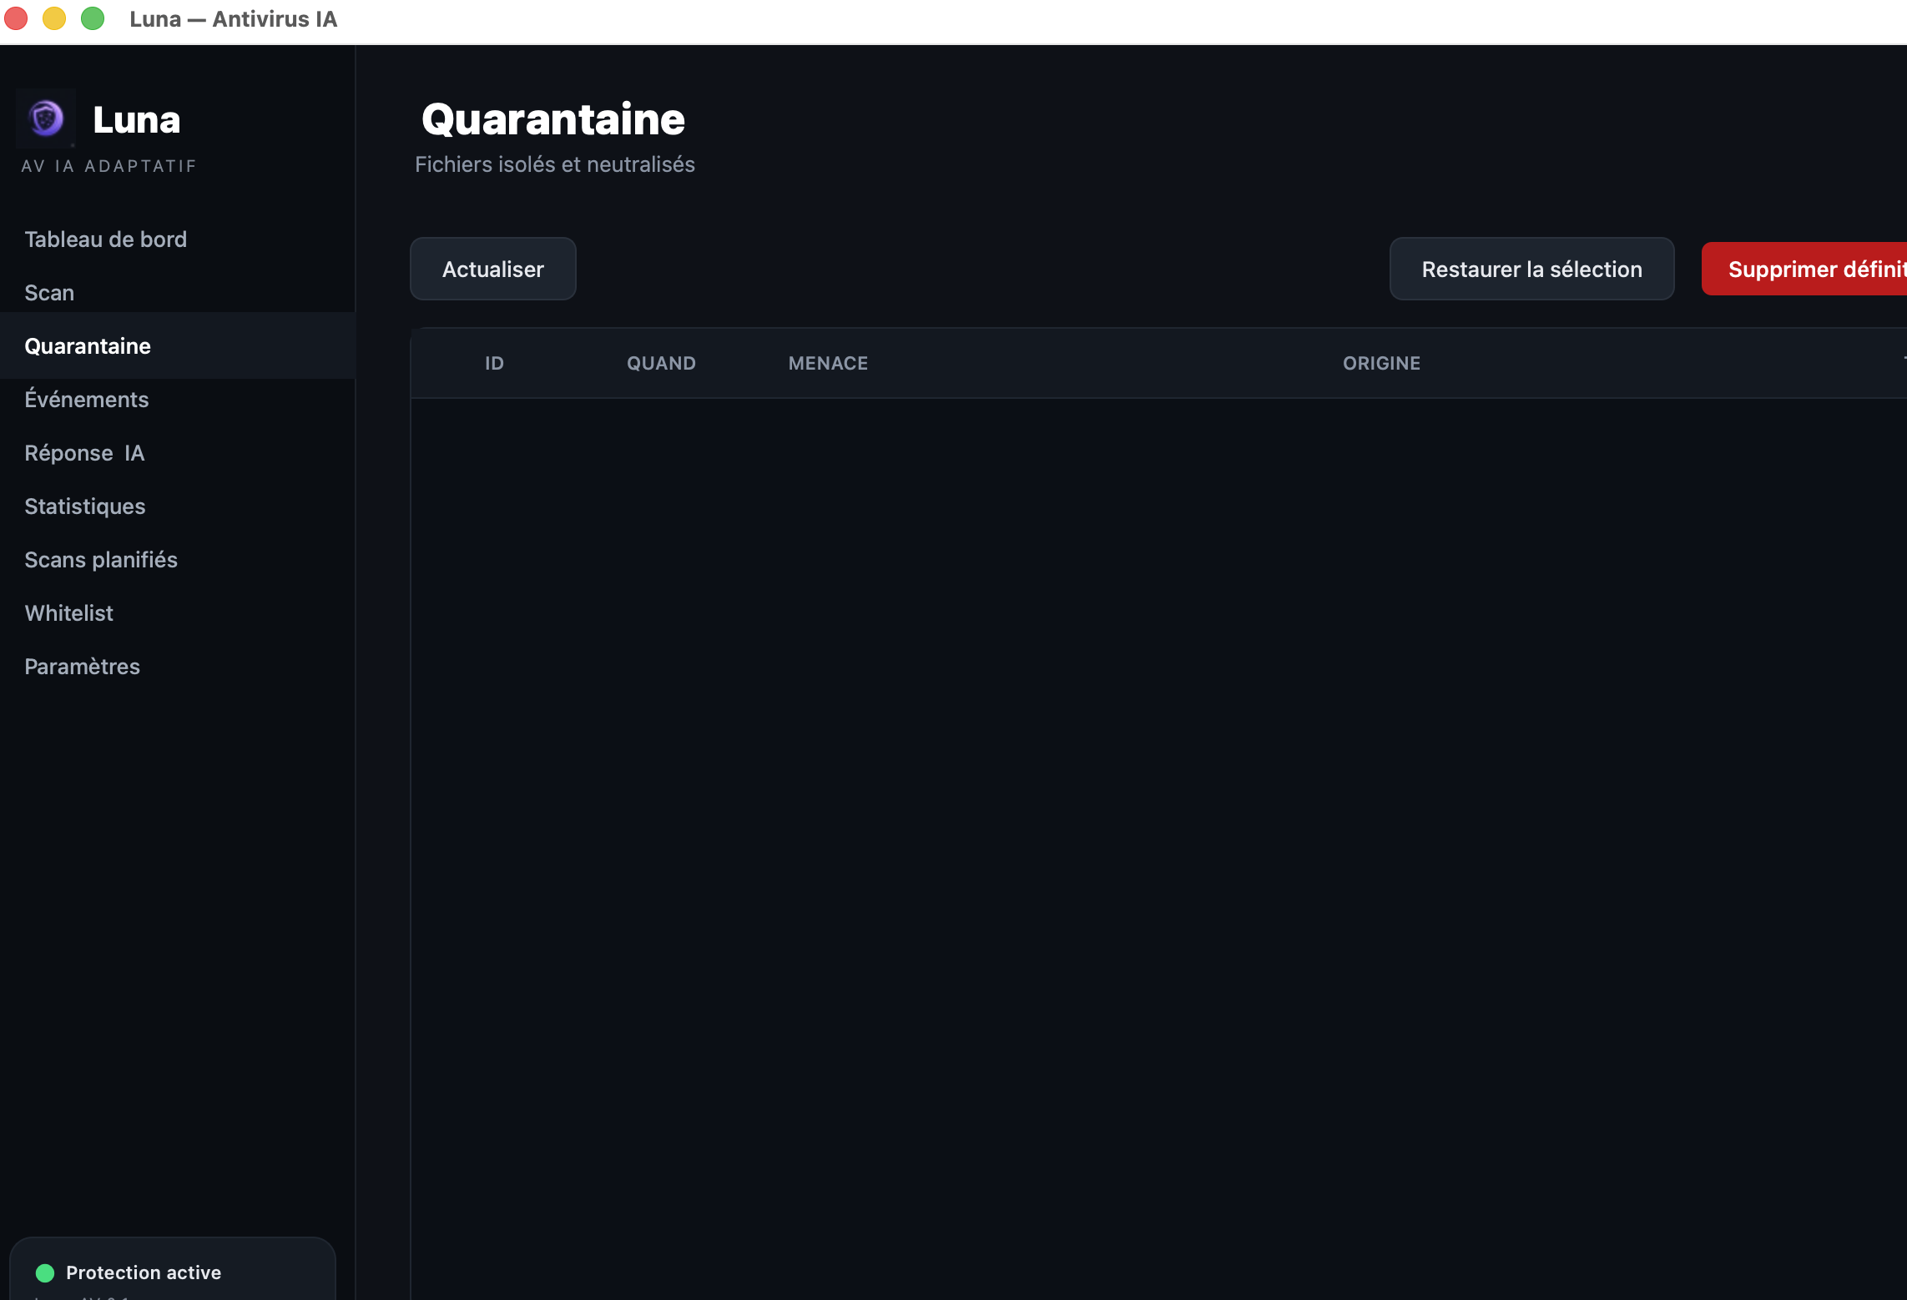
Task: Click the AV IA ADAPTATIF tagline
Action: (108, 166)
